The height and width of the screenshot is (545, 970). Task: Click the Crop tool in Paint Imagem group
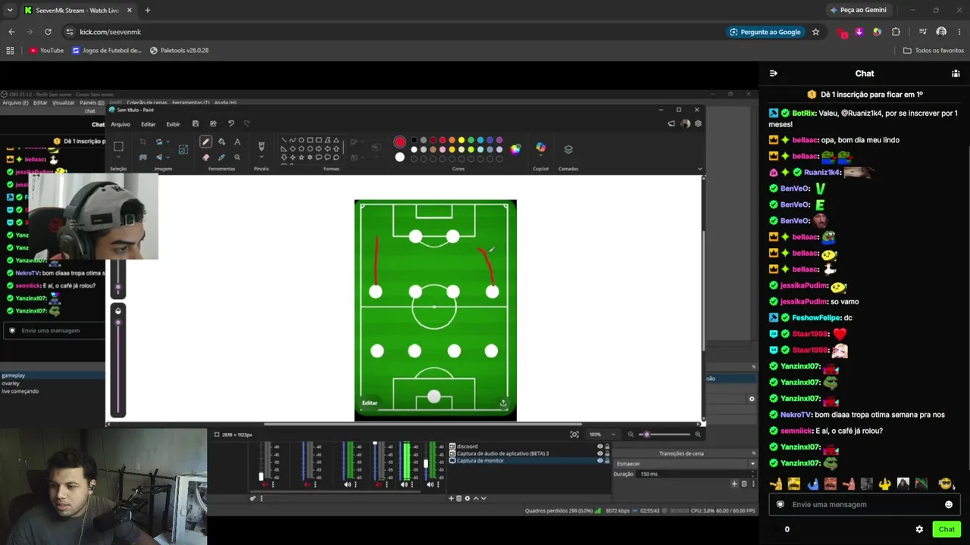click(x=142, y=142)
